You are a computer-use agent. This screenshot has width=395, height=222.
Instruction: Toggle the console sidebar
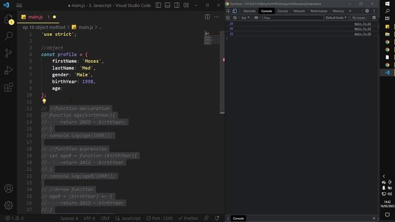point(228,18)
